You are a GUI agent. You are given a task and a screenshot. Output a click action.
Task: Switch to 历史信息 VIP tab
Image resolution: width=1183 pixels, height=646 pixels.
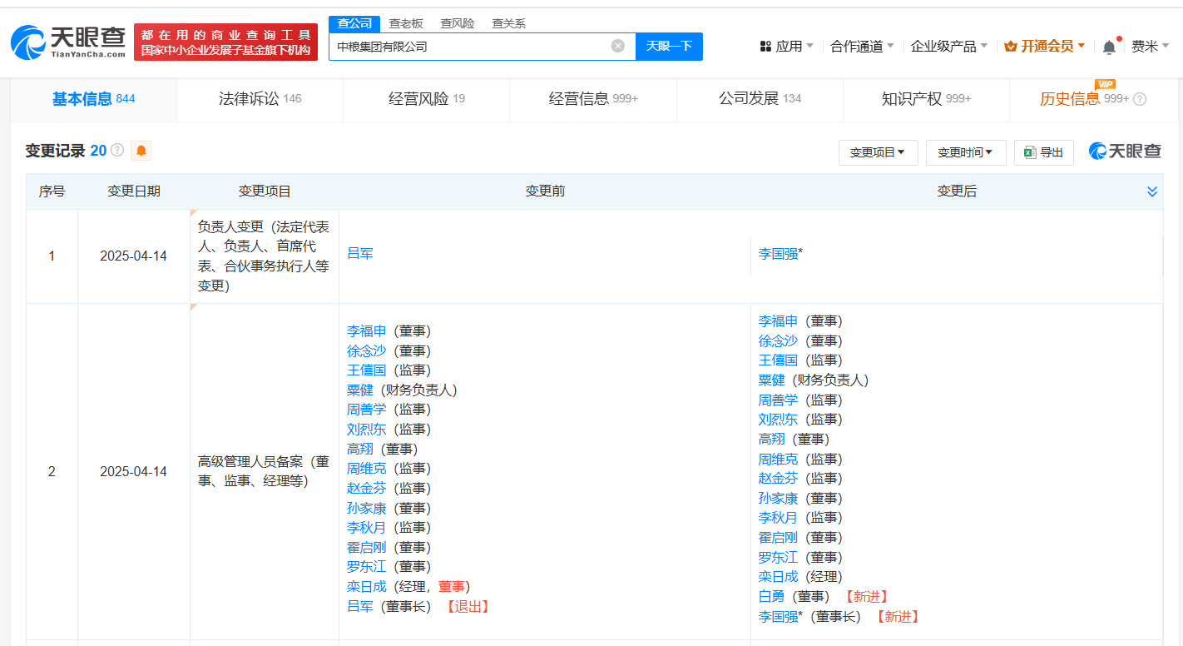pyautogui.click(x=1093, y=99)
